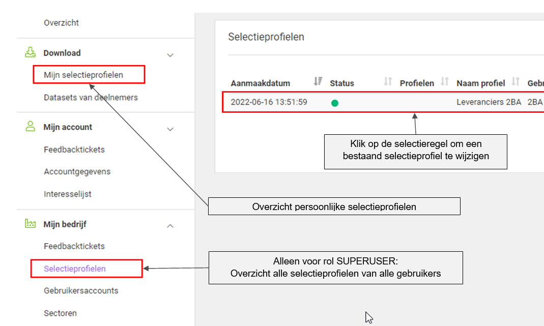Click the Leveranciers 2BA selection row
Viewport: 544px width, 326px height.
[x=382, y=102]
